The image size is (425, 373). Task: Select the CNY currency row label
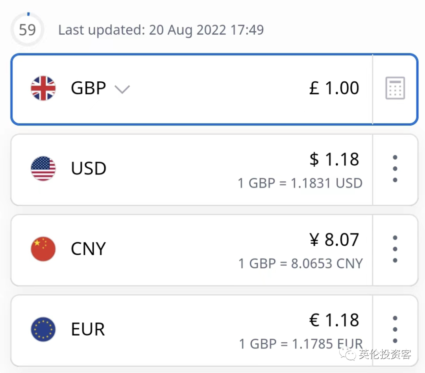(89, 249)
